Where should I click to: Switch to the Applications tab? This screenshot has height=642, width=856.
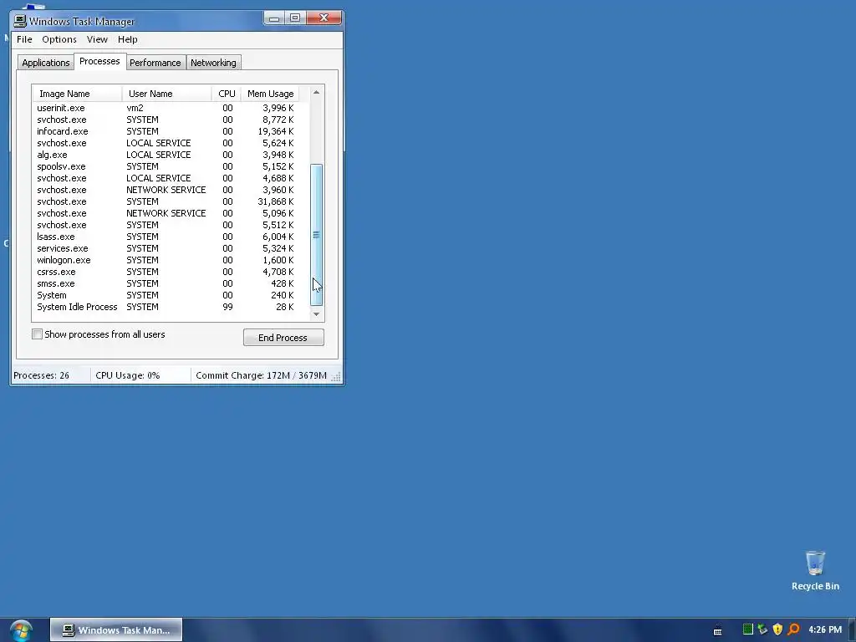tap(46, 63)
